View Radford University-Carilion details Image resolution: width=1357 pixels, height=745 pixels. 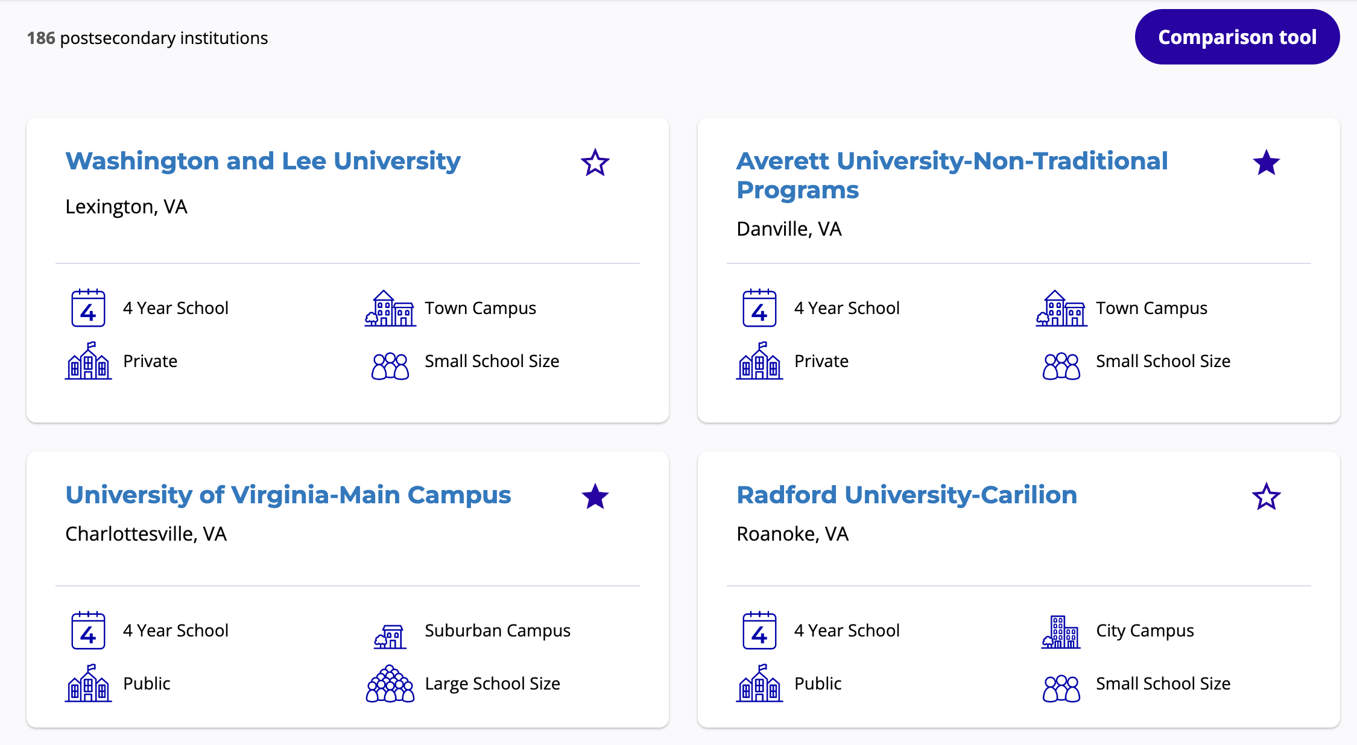906,495
